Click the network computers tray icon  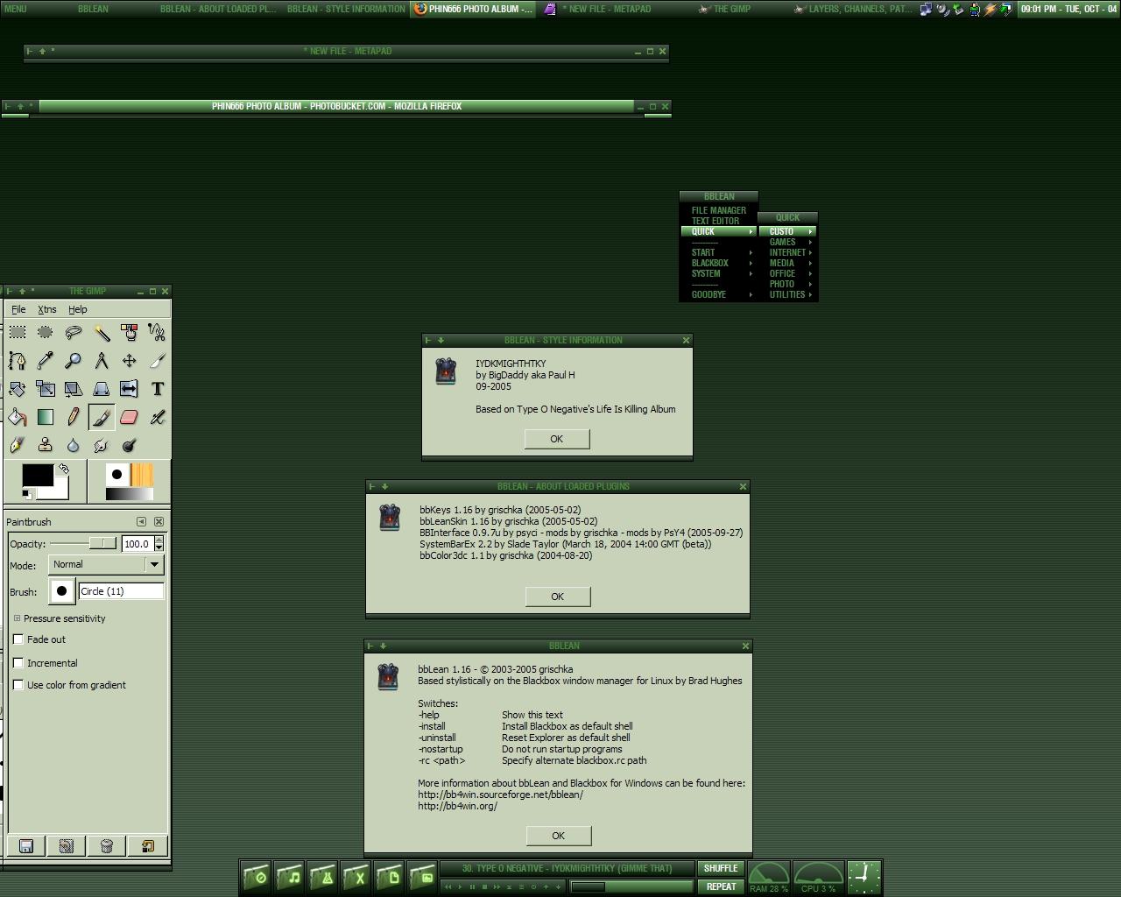(x=926, y=9)
